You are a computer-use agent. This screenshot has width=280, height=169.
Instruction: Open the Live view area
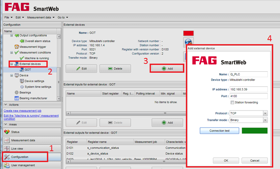[32, 149]
